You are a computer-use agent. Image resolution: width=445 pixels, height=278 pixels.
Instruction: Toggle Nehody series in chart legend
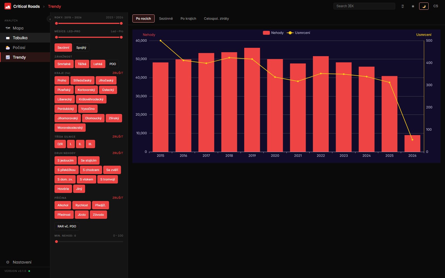273,33
